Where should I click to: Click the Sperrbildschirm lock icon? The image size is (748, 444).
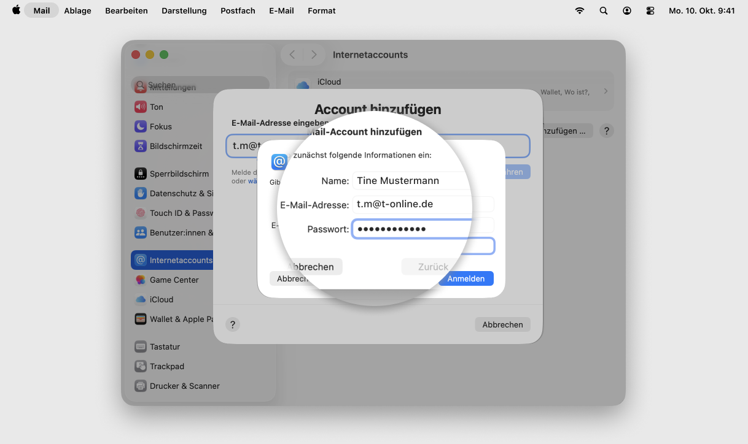click(x=140, y=174)
